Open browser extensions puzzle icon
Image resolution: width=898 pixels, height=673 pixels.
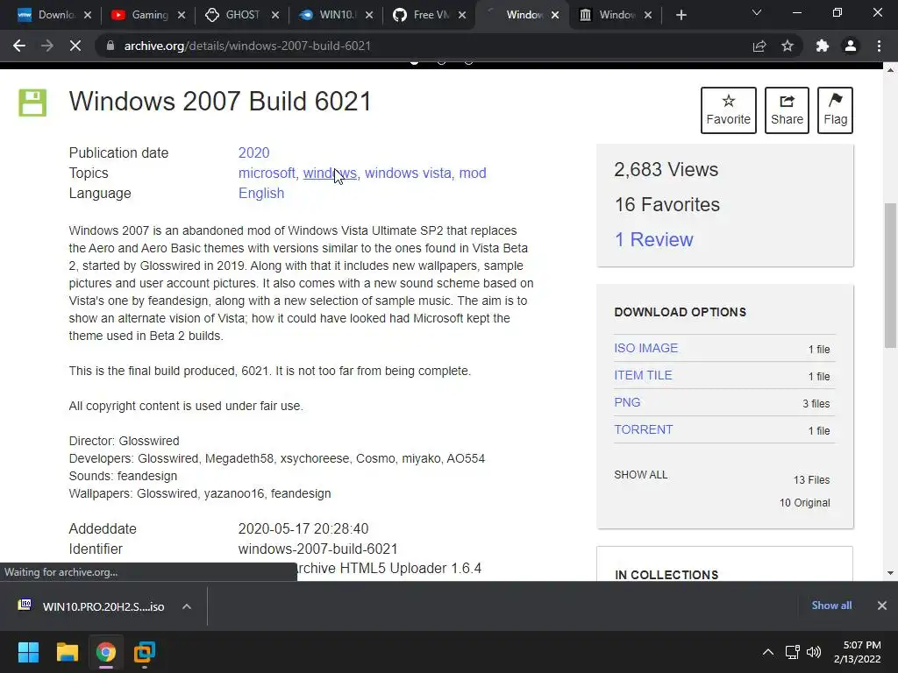tap(823, 46)
